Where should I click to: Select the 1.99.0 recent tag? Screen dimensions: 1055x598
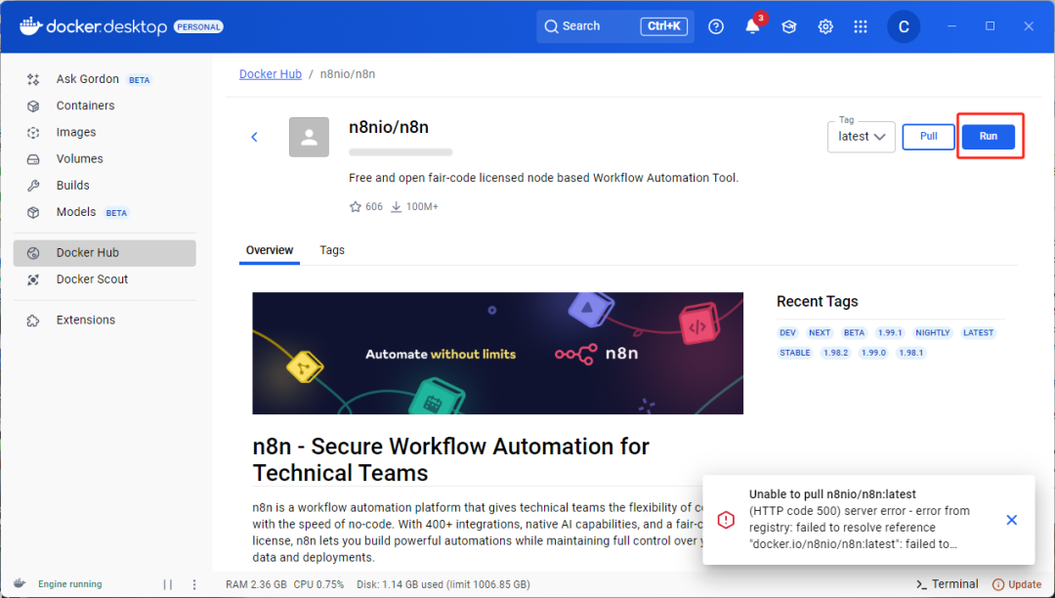[873, 353]
